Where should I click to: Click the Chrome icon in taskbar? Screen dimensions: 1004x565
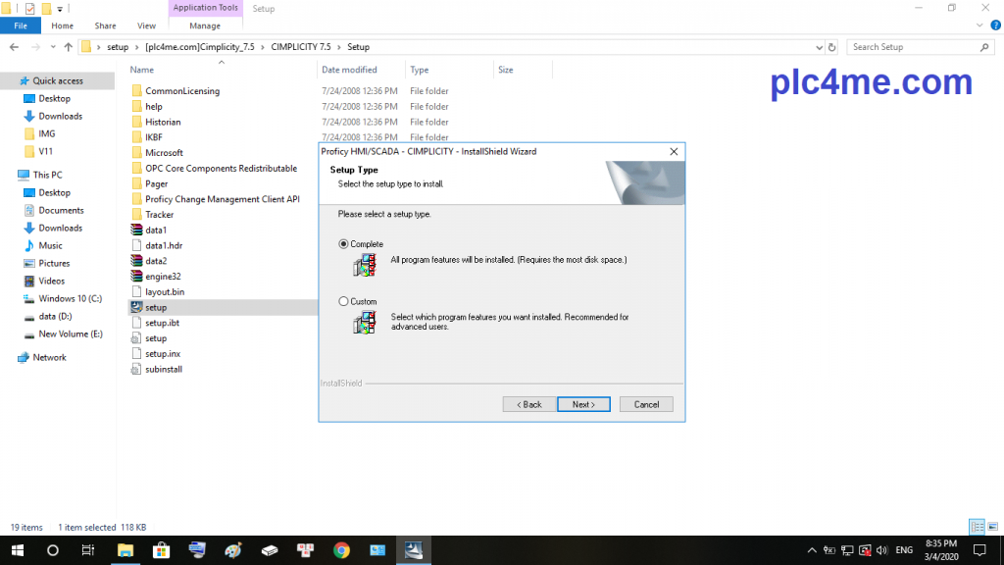341,550
